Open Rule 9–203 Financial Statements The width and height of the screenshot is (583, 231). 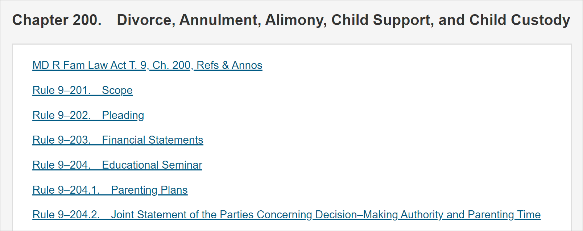point(118,140)
